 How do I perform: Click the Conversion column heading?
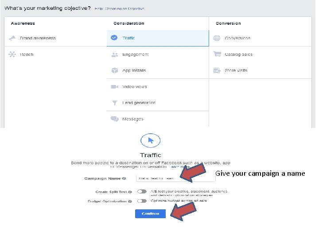coord(228,23)
